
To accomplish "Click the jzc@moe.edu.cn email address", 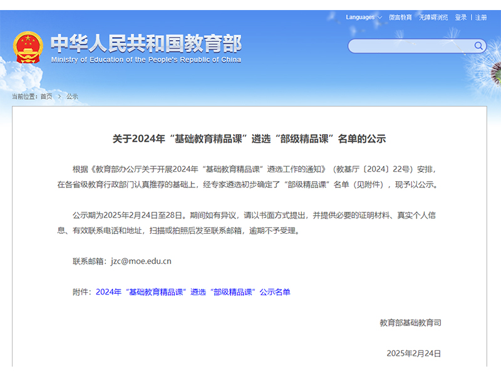I will point(141,261).
